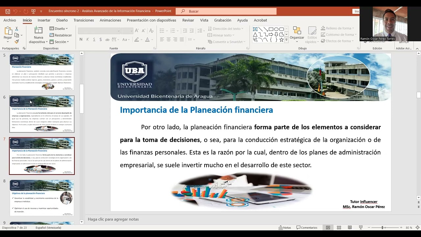This screenshot has height=237, width=421.
Task: Select slide 6 thumbnail
Action: 42,114
